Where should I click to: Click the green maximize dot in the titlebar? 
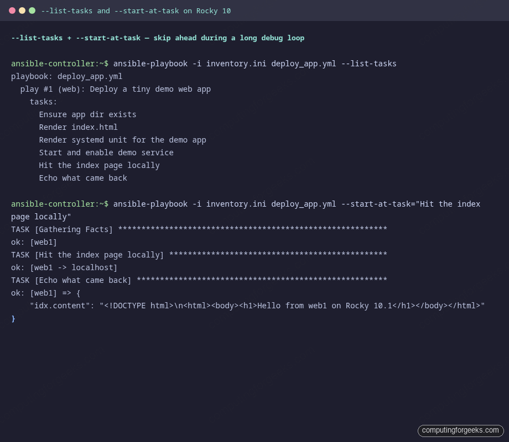tap(32, 10)
